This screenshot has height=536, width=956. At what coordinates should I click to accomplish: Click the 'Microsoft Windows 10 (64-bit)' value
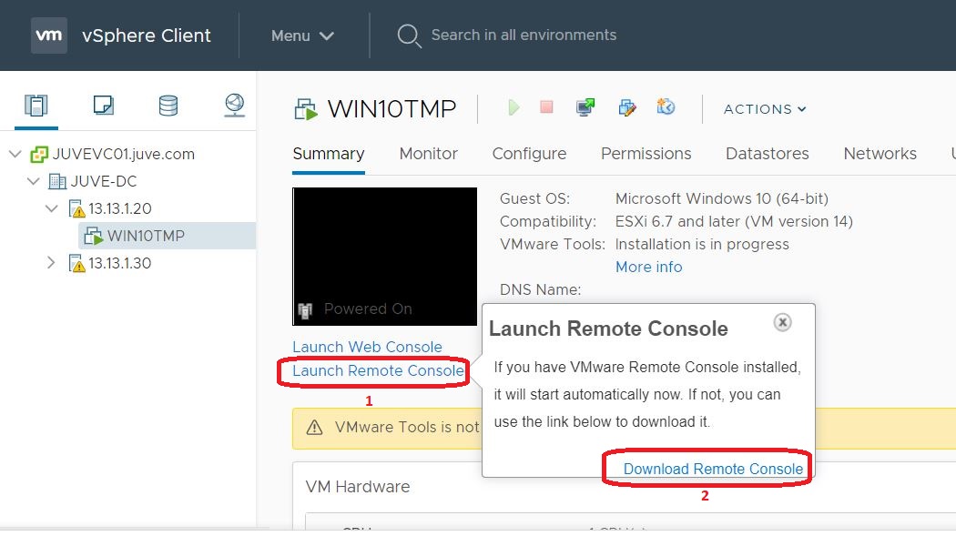[x=721, y=198]
